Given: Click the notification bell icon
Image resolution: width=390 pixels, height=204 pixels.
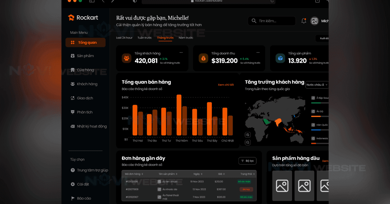Looking at the screenshot, I should point(304,21).
